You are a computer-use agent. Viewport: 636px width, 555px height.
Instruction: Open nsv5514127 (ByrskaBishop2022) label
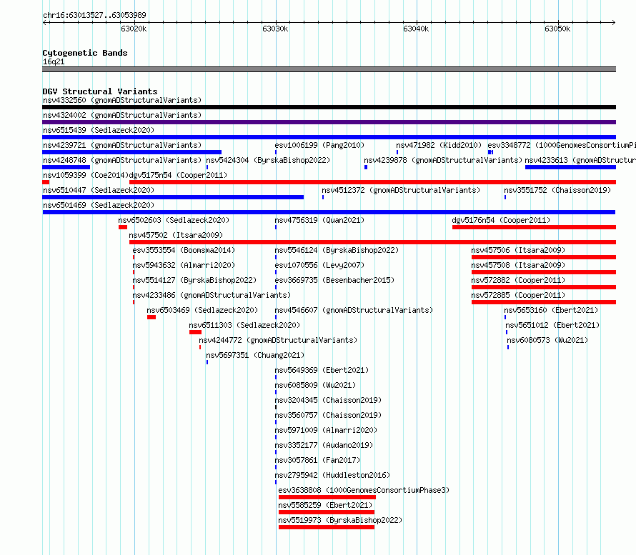click(194, 280)
